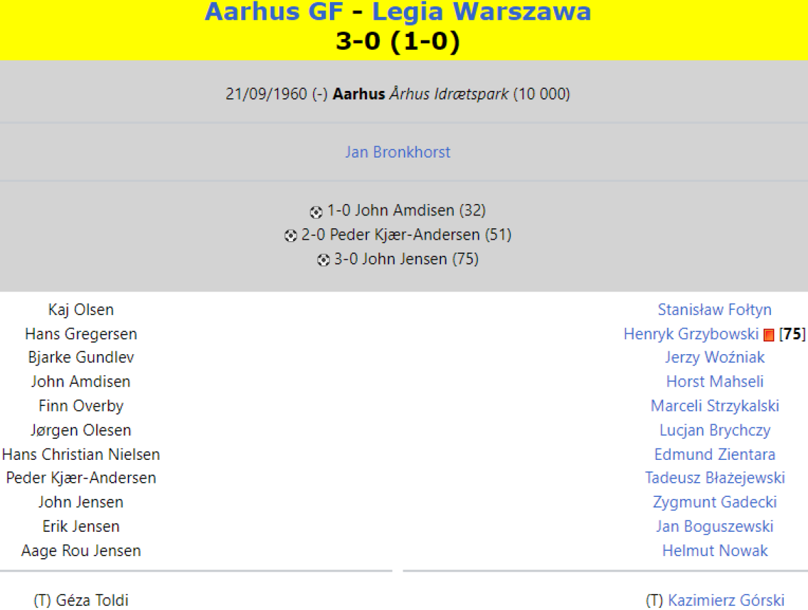Click the ball icon beside John Jensen's 3-0 goal
This screenshot has height=610, width=808.
click(323, 260)
